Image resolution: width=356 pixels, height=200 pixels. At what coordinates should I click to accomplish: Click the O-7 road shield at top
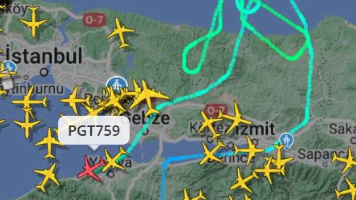coord(95,20)
